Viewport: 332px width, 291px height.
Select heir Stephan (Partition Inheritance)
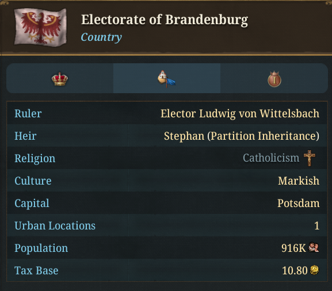pos(242,136)
